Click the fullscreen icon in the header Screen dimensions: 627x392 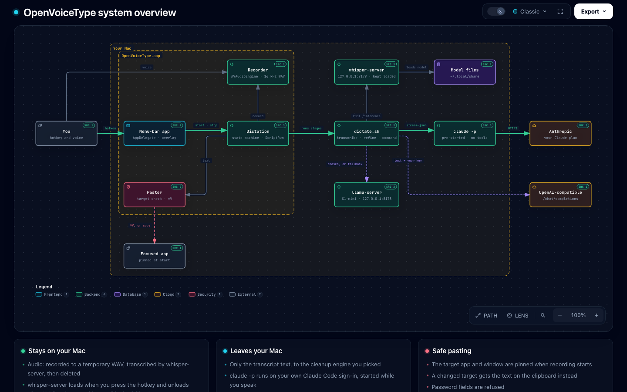pyautogui.click(x=560, y=11)
